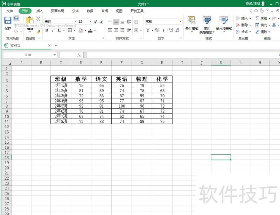The width and height of the screenshot is (280, 215).
Task: Toggle bottom vertical alignment
Action: point(122,22)
